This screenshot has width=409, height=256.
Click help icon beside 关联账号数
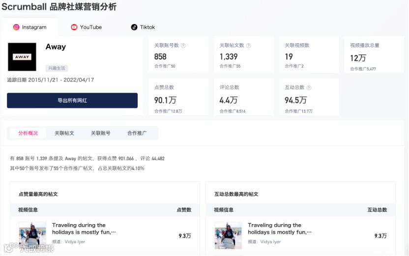click(x=183, y=46)
